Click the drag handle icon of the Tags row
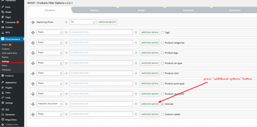 33,33
